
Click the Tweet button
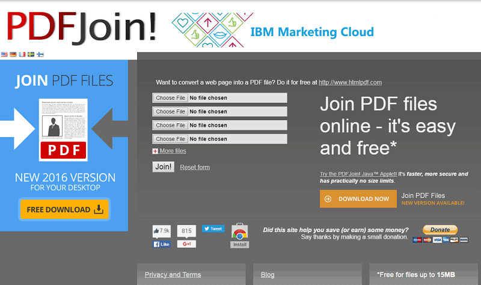(x=213, y=228)
